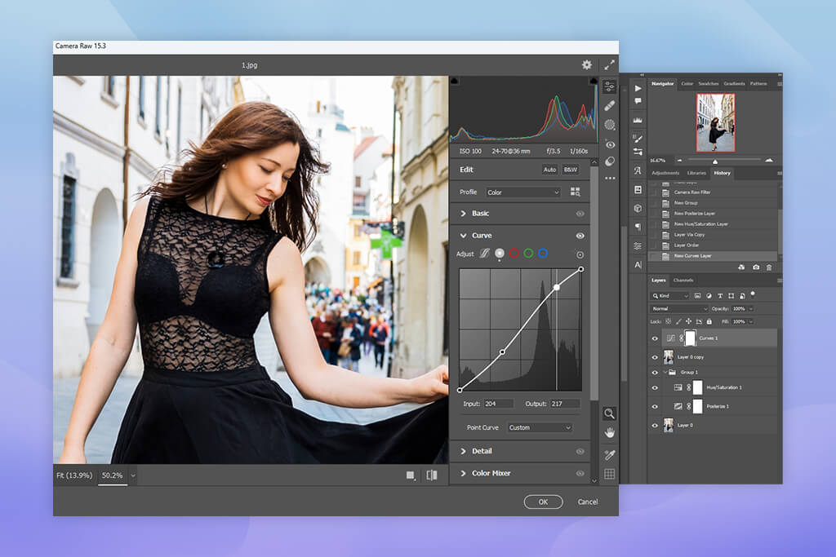Open the 3D cube panel icon in dock
This screenshot has height=557, width=836.
point(638,208)
